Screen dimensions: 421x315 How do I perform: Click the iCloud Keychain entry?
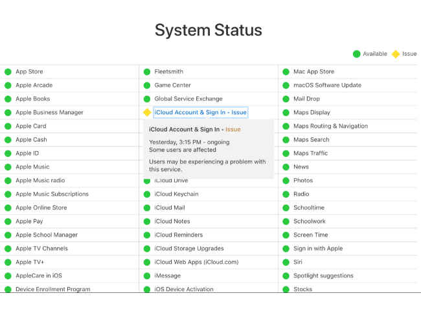pos(176,194)
